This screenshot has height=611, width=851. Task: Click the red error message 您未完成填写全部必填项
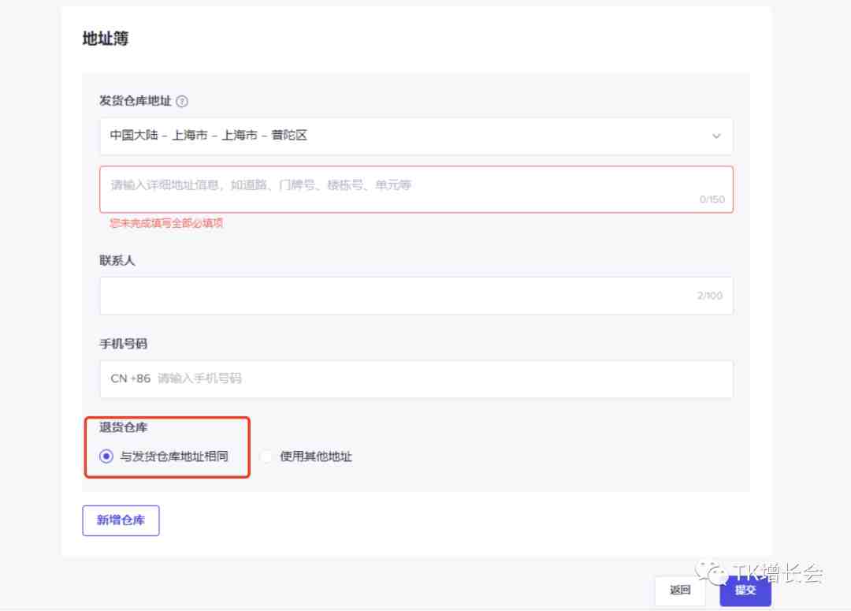(x=166, y=223)
